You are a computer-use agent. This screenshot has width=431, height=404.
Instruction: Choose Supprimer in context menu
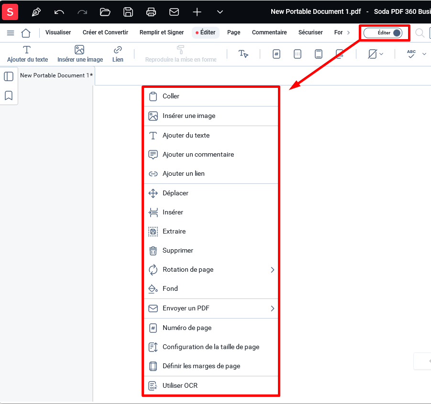tap(211, 251)
